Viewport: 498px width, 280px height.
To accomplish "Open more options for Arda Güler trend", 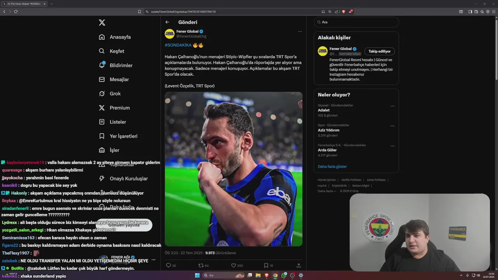I will [x=392, y=146].
